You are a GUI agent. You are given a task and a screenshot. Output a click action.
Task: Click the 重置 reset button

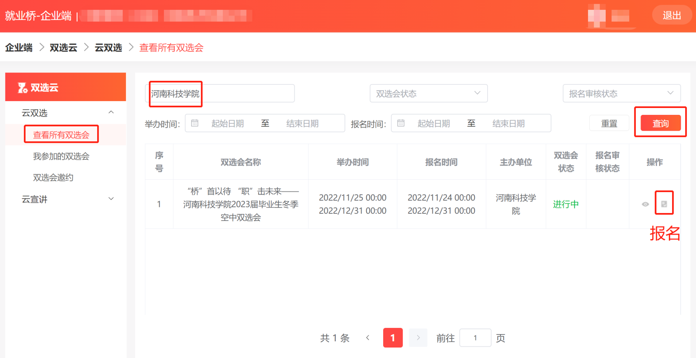609,123
